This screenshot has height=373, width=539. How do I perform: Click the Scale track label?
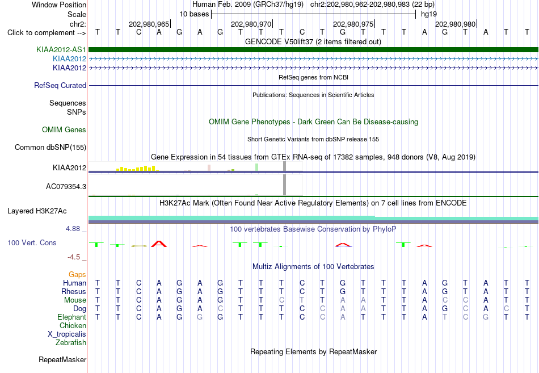click(x=77, y=14)
